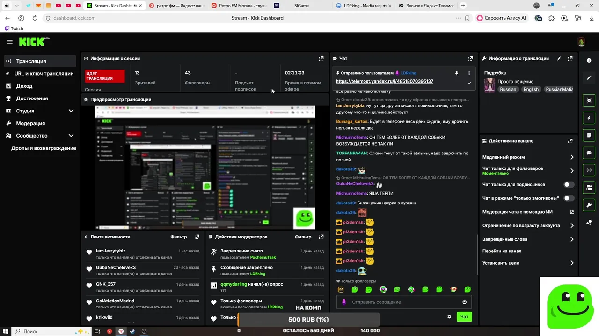The image size is (599, 336).
Task: Click the stream preview thumbnail
Action: [x=205, y=168]
